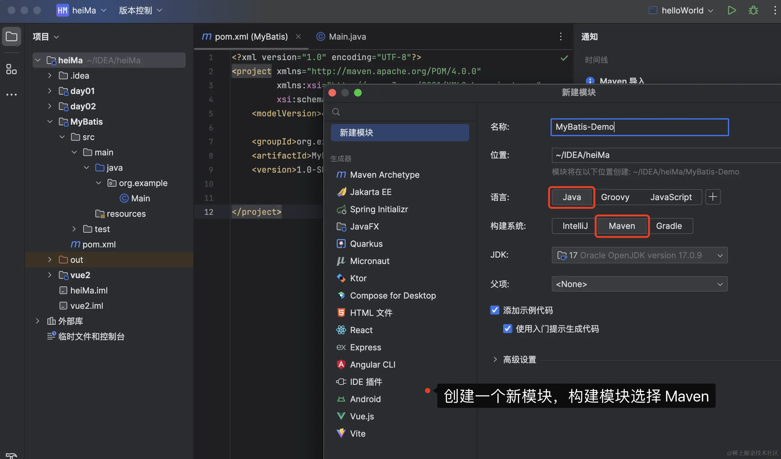This screenshot has height=459, width=781.
Task: Open the Structure tool window icon
Action: 12,69
